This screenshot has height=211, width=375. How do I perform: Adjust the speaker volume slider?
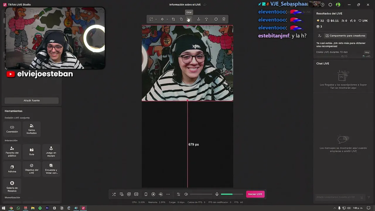201,194
